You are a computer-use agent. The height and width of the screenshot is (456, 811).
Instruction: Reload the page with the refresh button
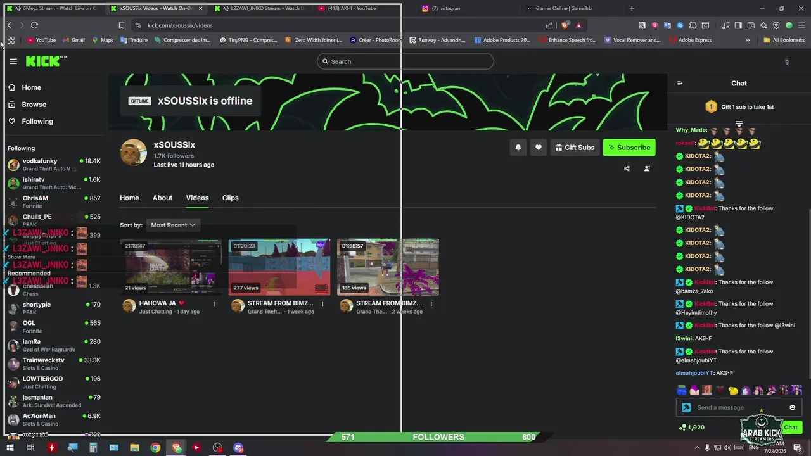click(34, 25)
